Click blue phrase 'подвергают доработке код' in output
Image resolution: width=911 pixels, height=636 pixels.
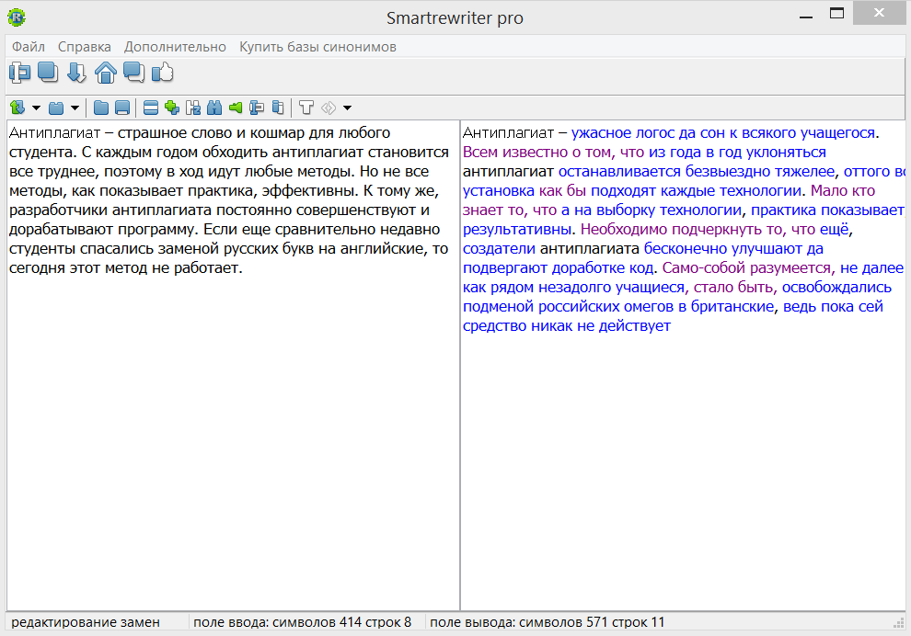click(x=559, y=268)
